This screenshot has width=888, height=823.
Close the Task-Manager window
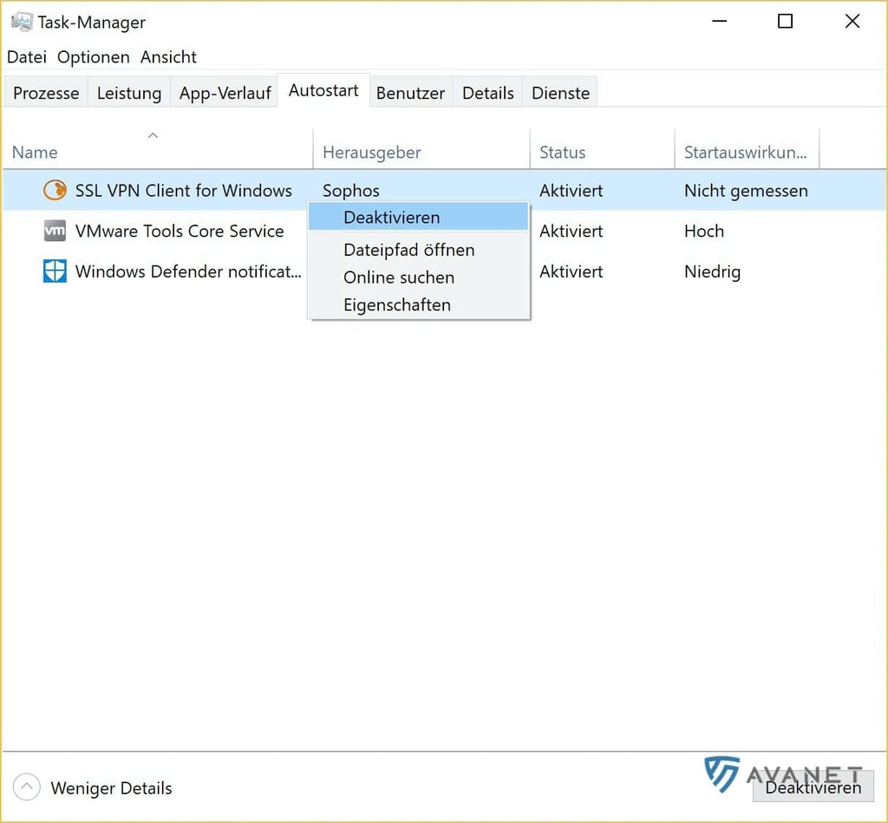pos(852,22)
